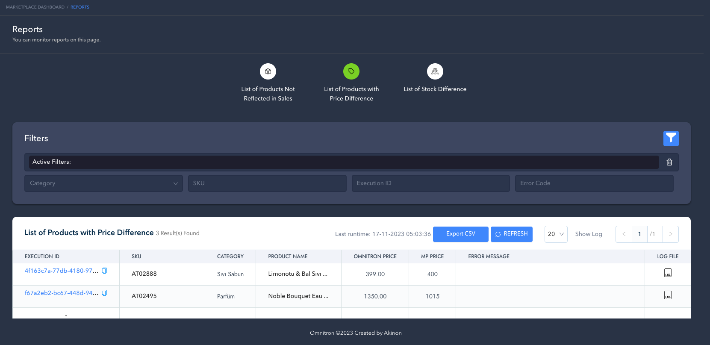Toggle the blue filter funnel icon

[x=671, y=138]
